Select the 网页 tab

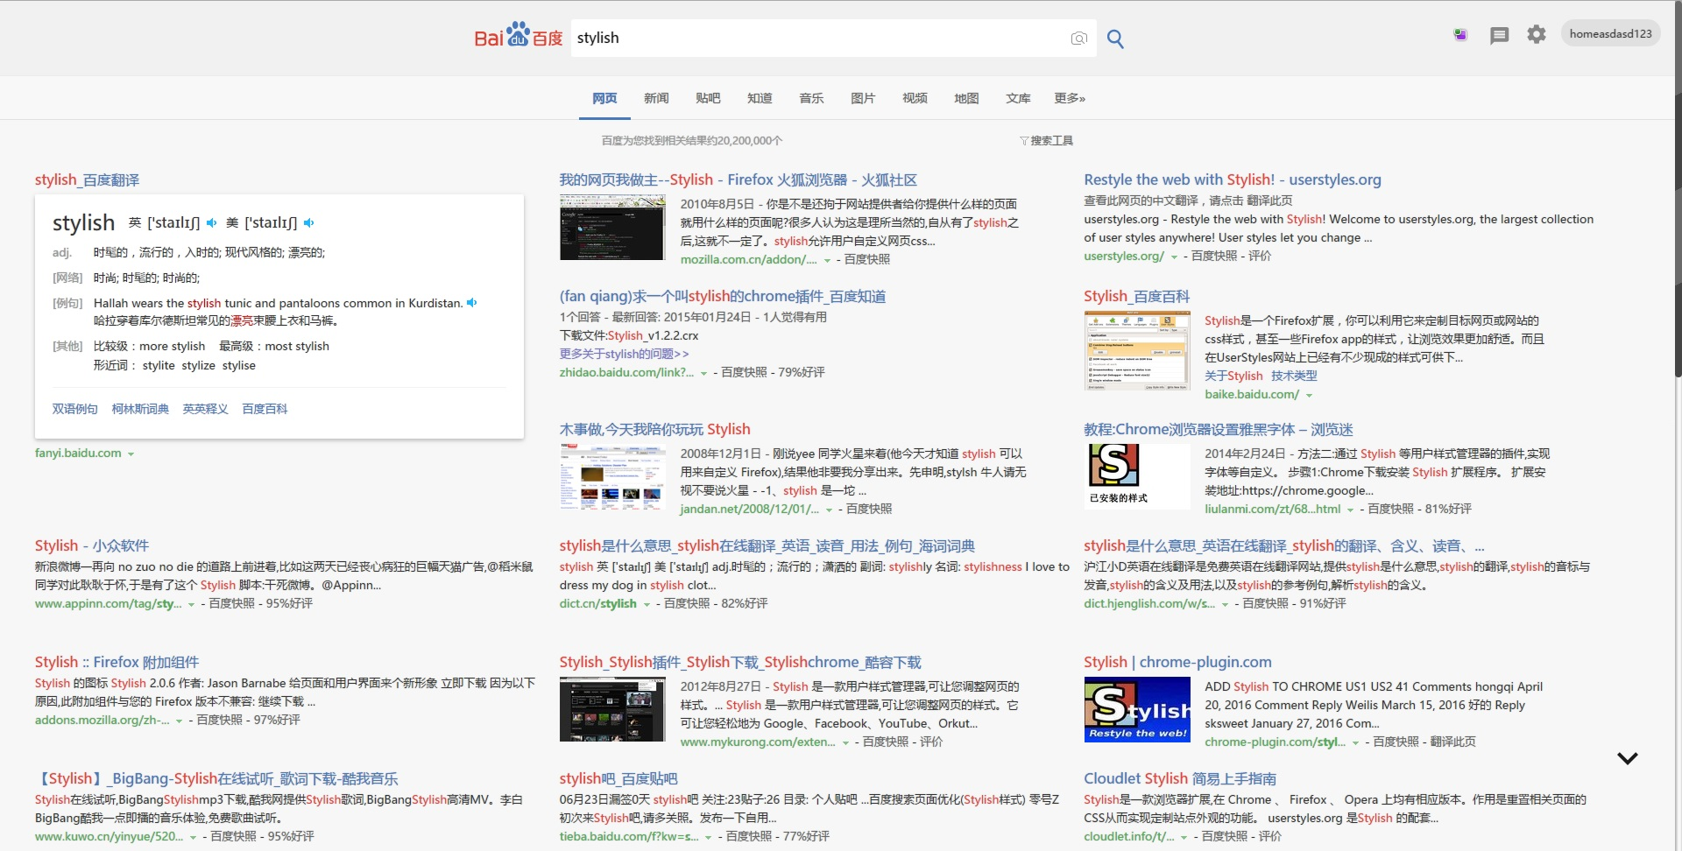tap(604, 98)
